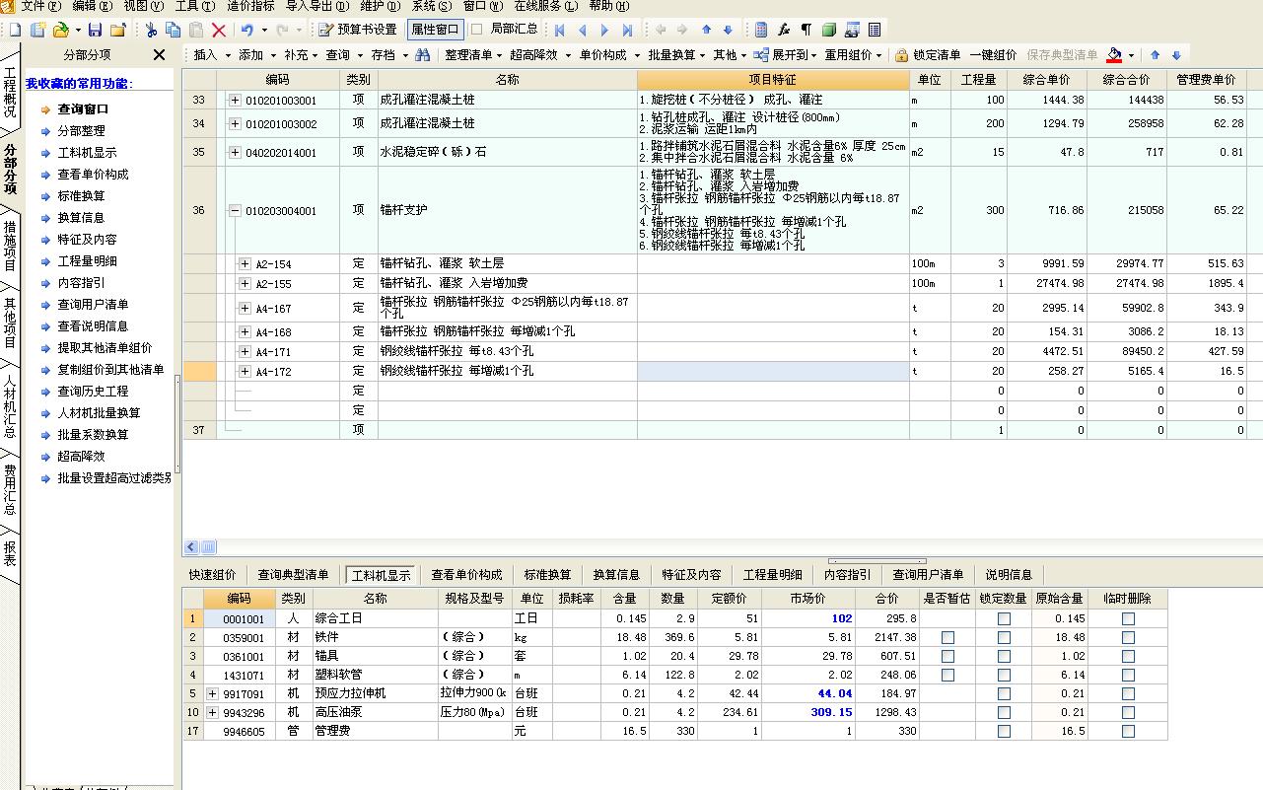This screenshot has height=790, width=1263.
Task: Open 工料机显示 in the favorites list
Action: 87,153
